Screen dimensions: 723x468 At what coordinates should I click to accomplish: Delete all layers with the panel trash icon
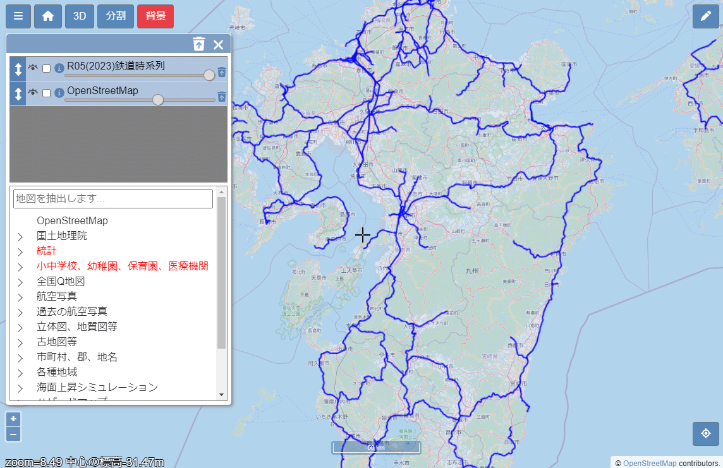click(198, 44)
